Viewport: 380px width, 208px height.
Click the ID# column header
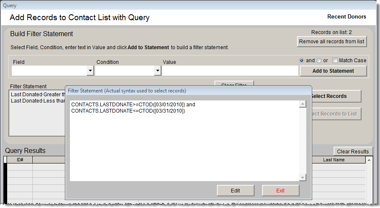(20, 160)
